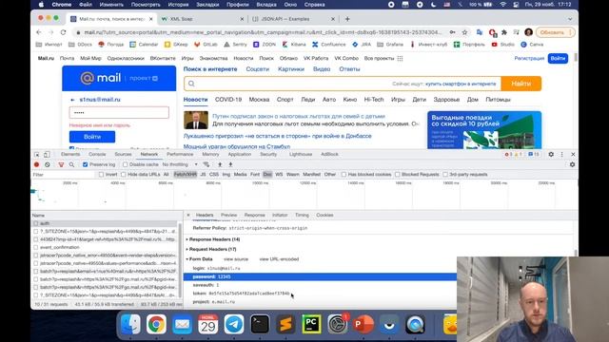Toggle the network filter funnel icon

pyautogui.click(x=61, y=164)
